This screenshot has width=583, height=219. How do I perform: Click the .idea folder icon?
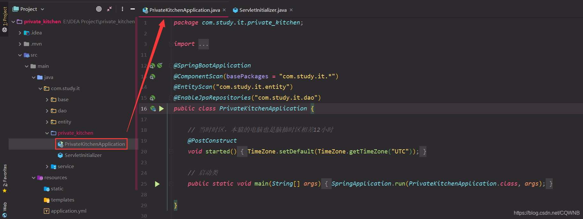coord(26,33)
